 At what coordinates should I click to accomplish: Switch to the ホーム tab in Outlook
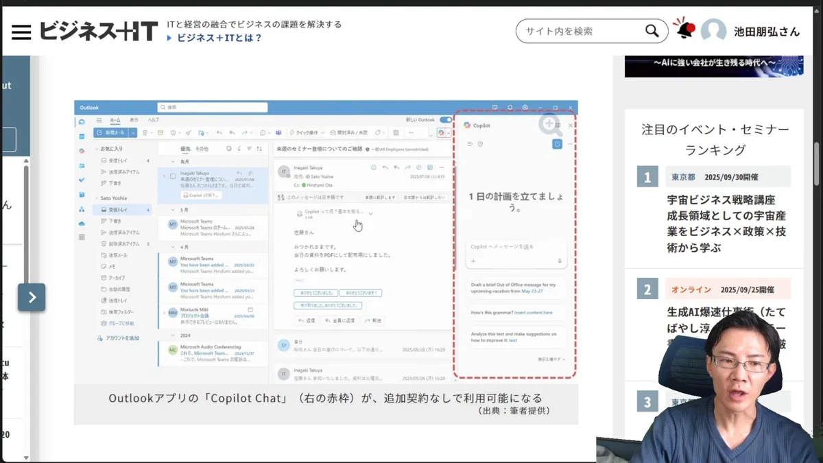pyautogui.click(x=115, y=120)
